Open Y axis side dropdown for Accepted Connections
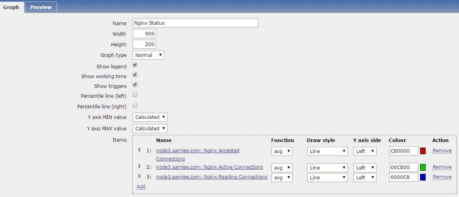The width and height of the screenshot is (459, 197). pyautogui.click(x=365, y=151)
